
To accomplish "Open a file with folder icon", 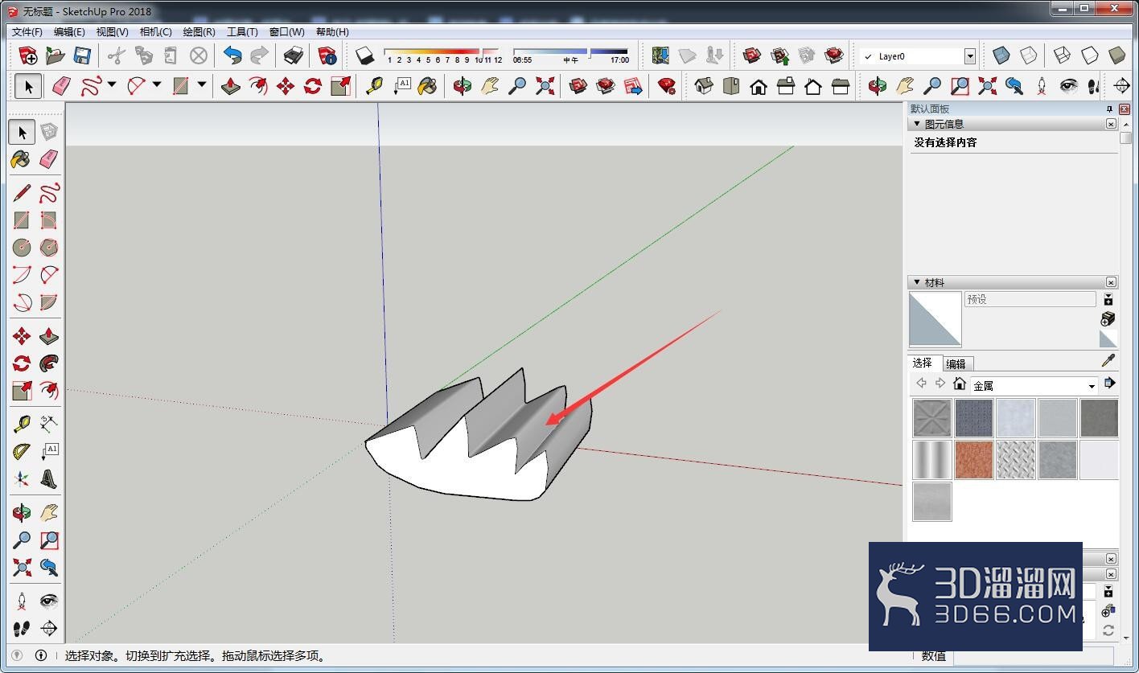I will 56,55.
